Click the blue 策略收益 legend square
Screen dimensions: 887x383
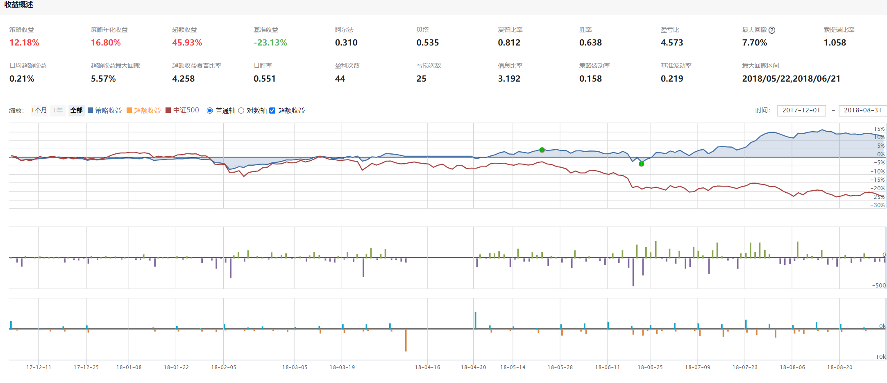tap(91, 110)
